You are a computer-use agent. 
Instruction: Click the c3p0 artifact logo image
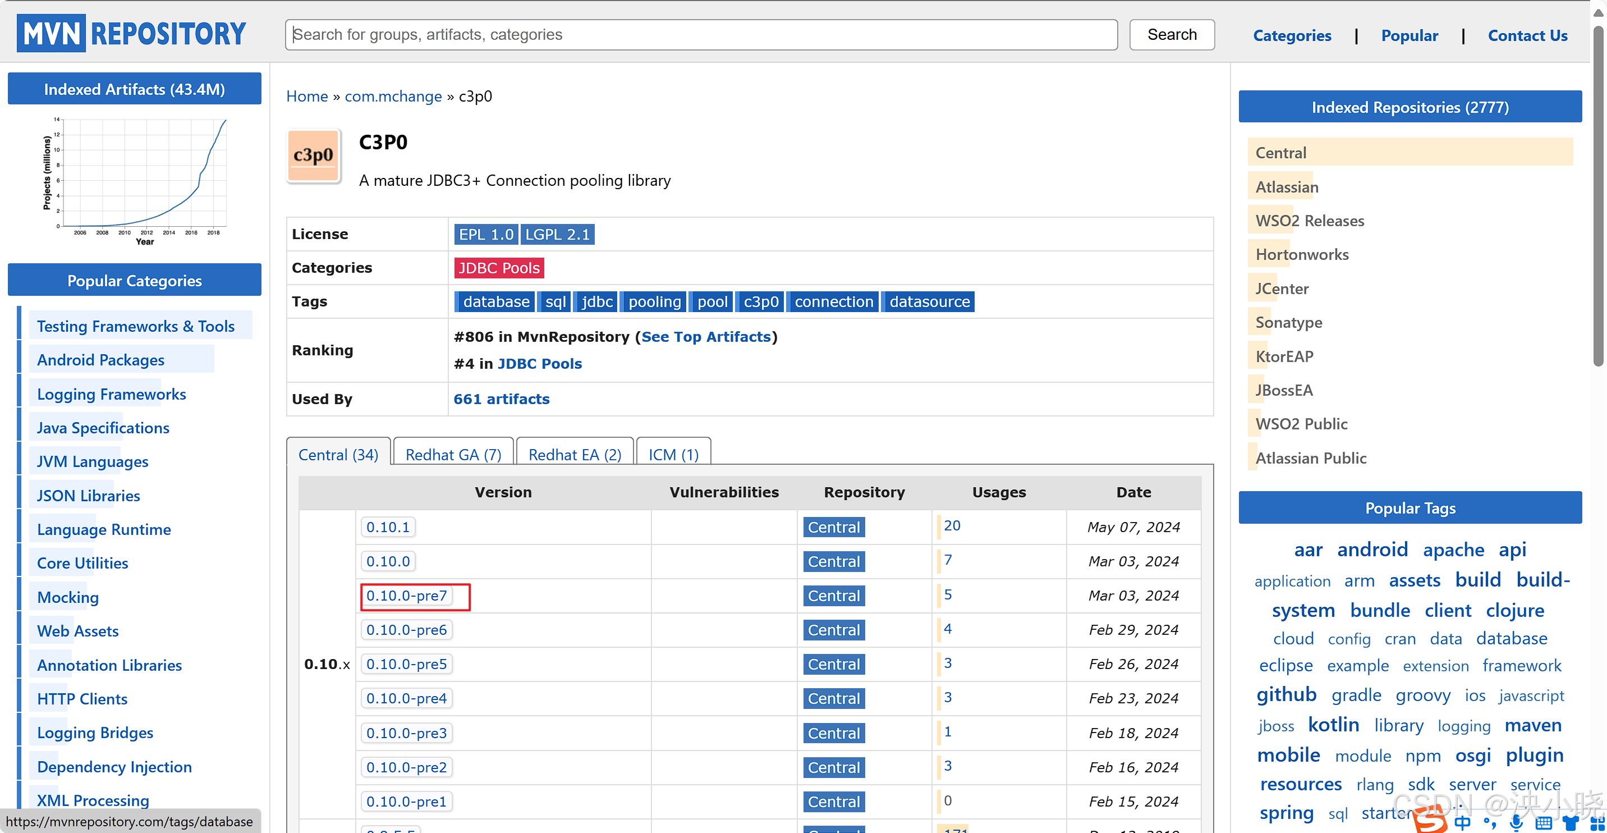click(x=313, y=155)
